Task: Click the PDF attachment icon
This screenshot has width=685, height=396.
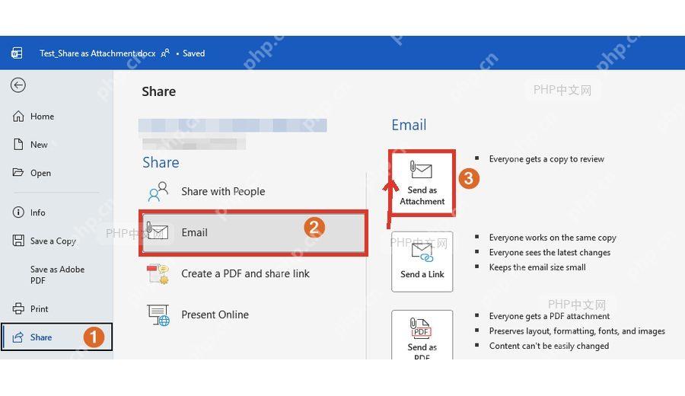Action: [421, 328]
